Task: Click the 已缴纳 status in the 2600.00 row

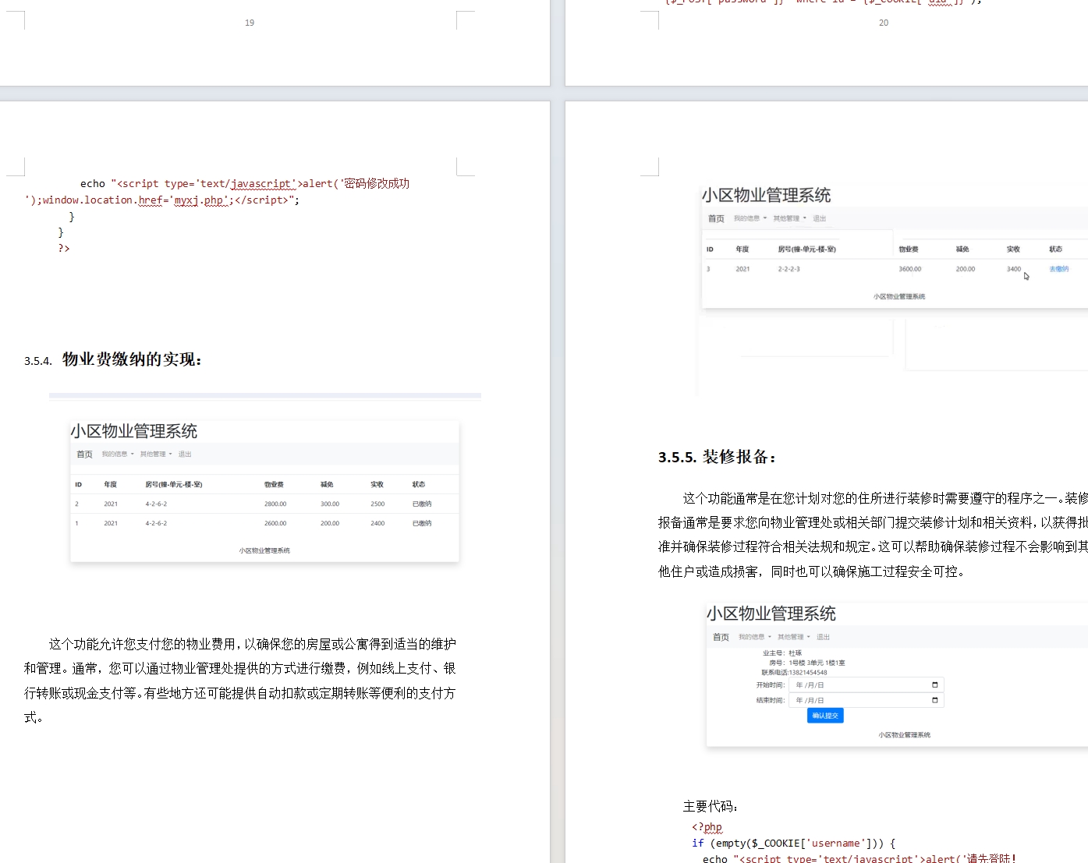Action: [x=422, y=523]
